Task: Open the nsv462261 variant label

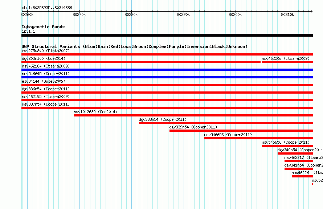Action: pos(307,173)
